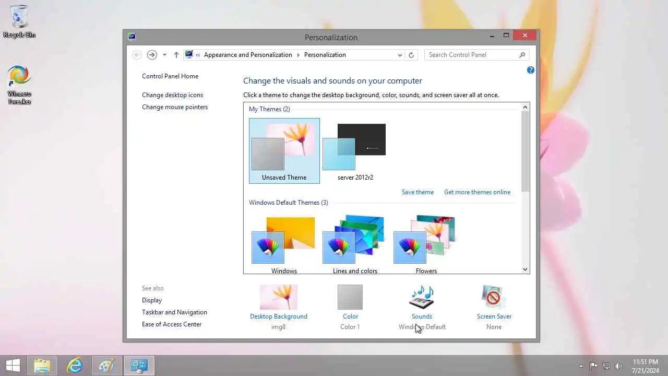Screen dimensions: 668x376
Task: Click the search magnifier icon
Action: pos(522,55)
